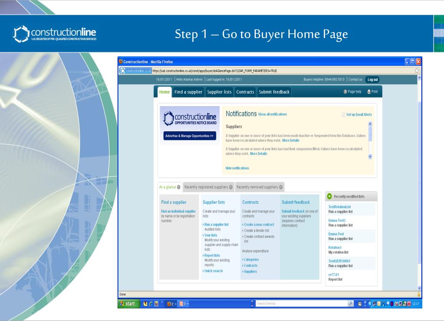This screenshot has height=321, width=444.
Task: Click the Firefox icon in the title bar
Action: click(121, 62)
